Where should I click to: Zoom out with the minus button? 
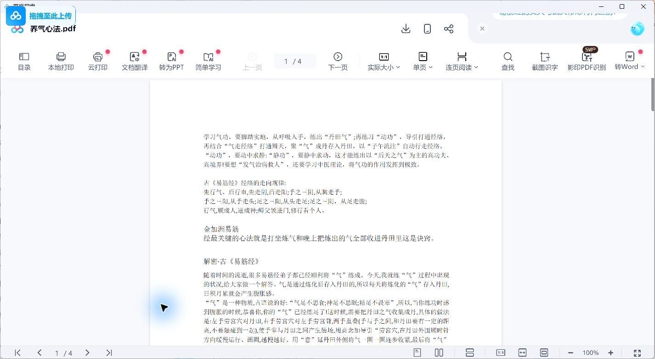(570, 353)
